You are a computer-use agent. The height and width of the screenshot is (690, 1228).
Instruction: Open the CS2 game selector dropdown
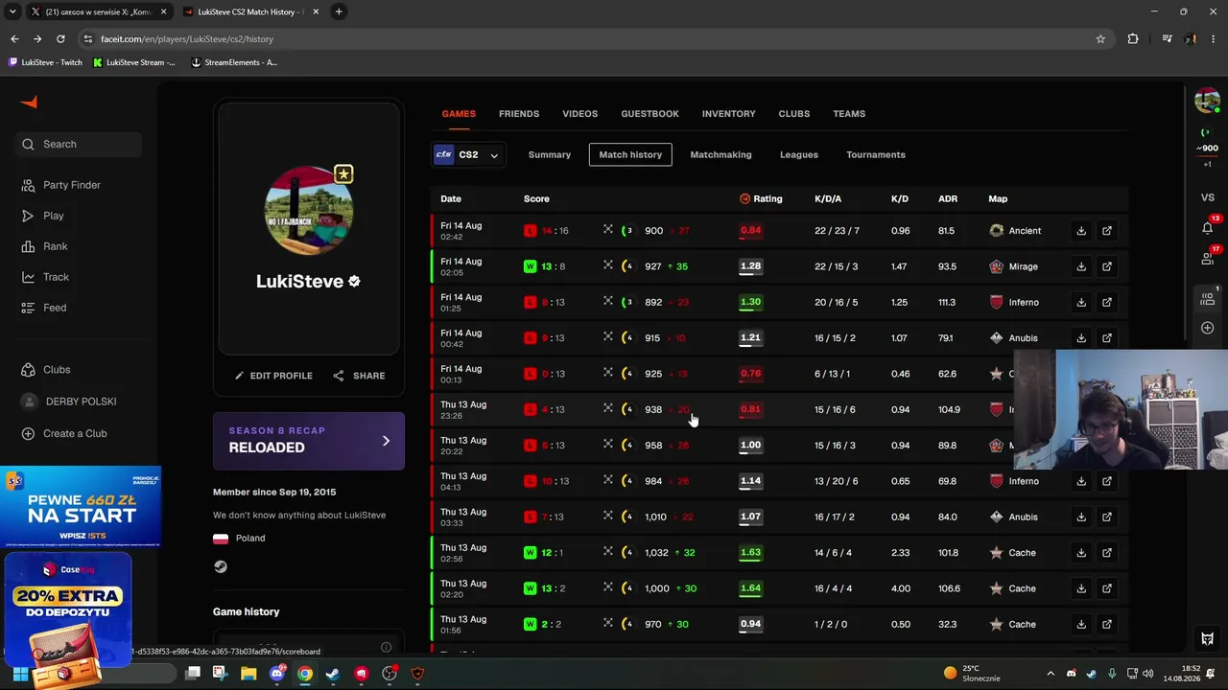pos(467,154)
